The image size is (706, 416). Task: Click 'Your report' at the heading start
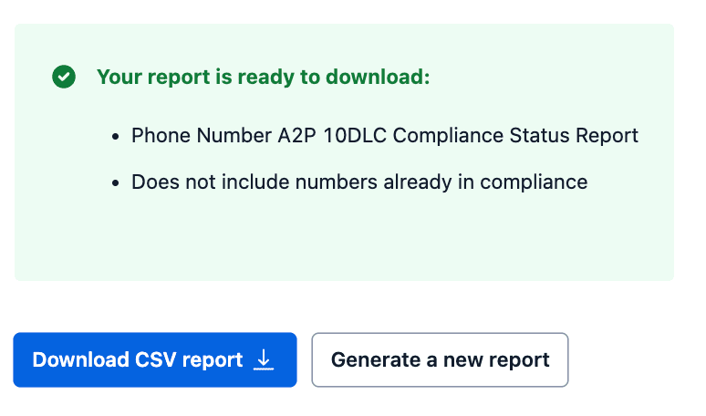click(152, 78)
